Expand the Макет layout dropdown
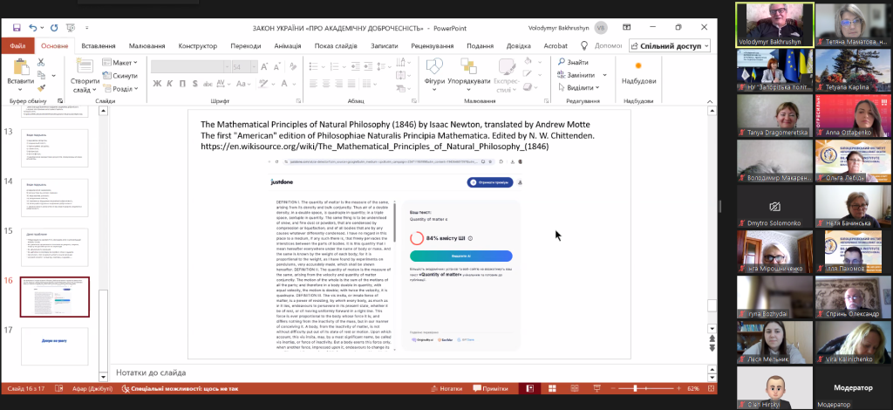 [x=122, y=63]
